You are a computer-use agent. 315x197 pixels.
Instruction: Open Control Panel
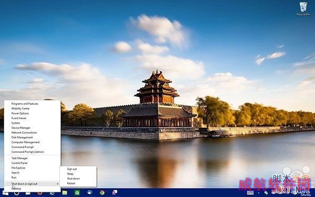19,163
